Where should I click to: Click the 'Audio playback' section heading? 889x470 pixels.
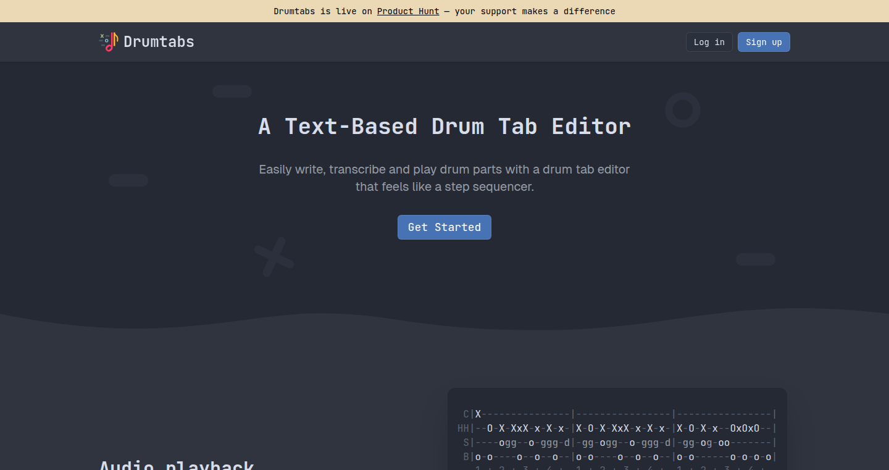(x=177, y=465)
